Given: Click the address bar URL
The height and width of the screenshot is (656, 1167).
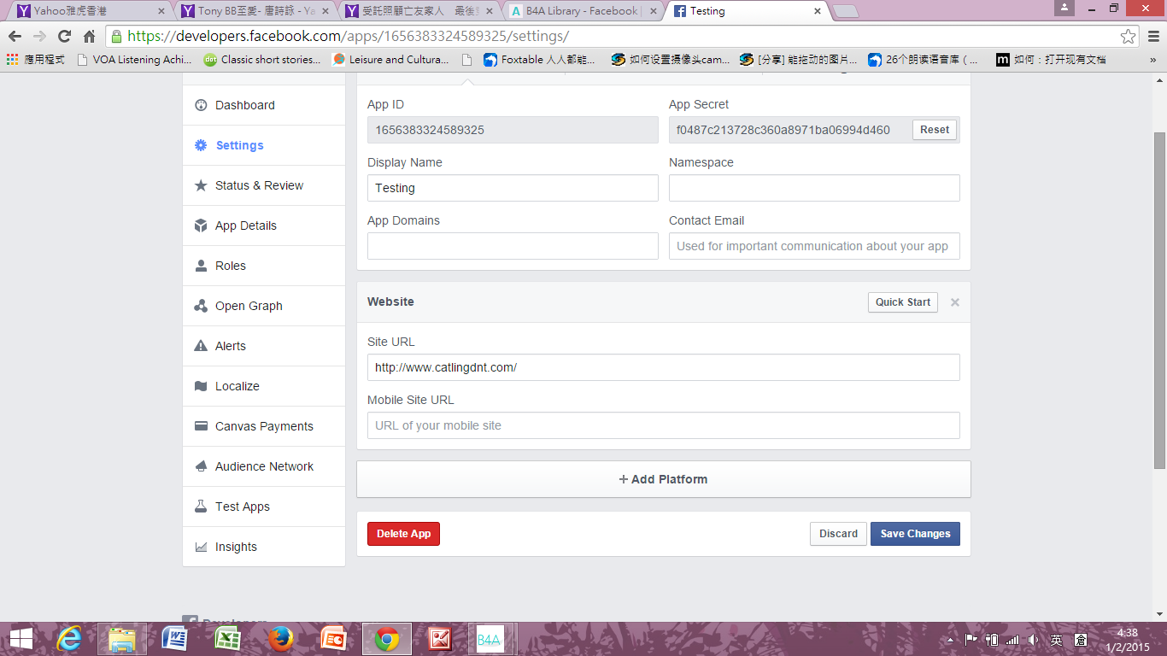Looking at the screenshot, I should tap(348, 36).
